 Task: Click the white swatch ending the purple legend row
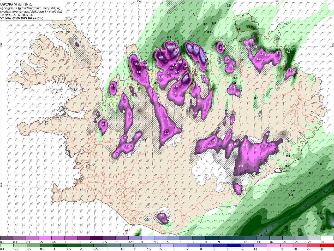click(327, 238)
